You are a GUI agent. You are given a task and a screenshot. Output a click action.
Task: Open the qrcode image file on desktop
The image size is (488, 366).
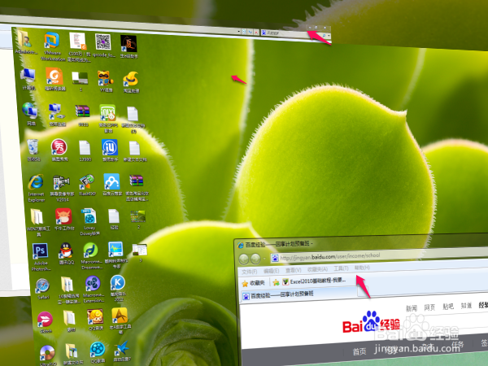point(103,45)
